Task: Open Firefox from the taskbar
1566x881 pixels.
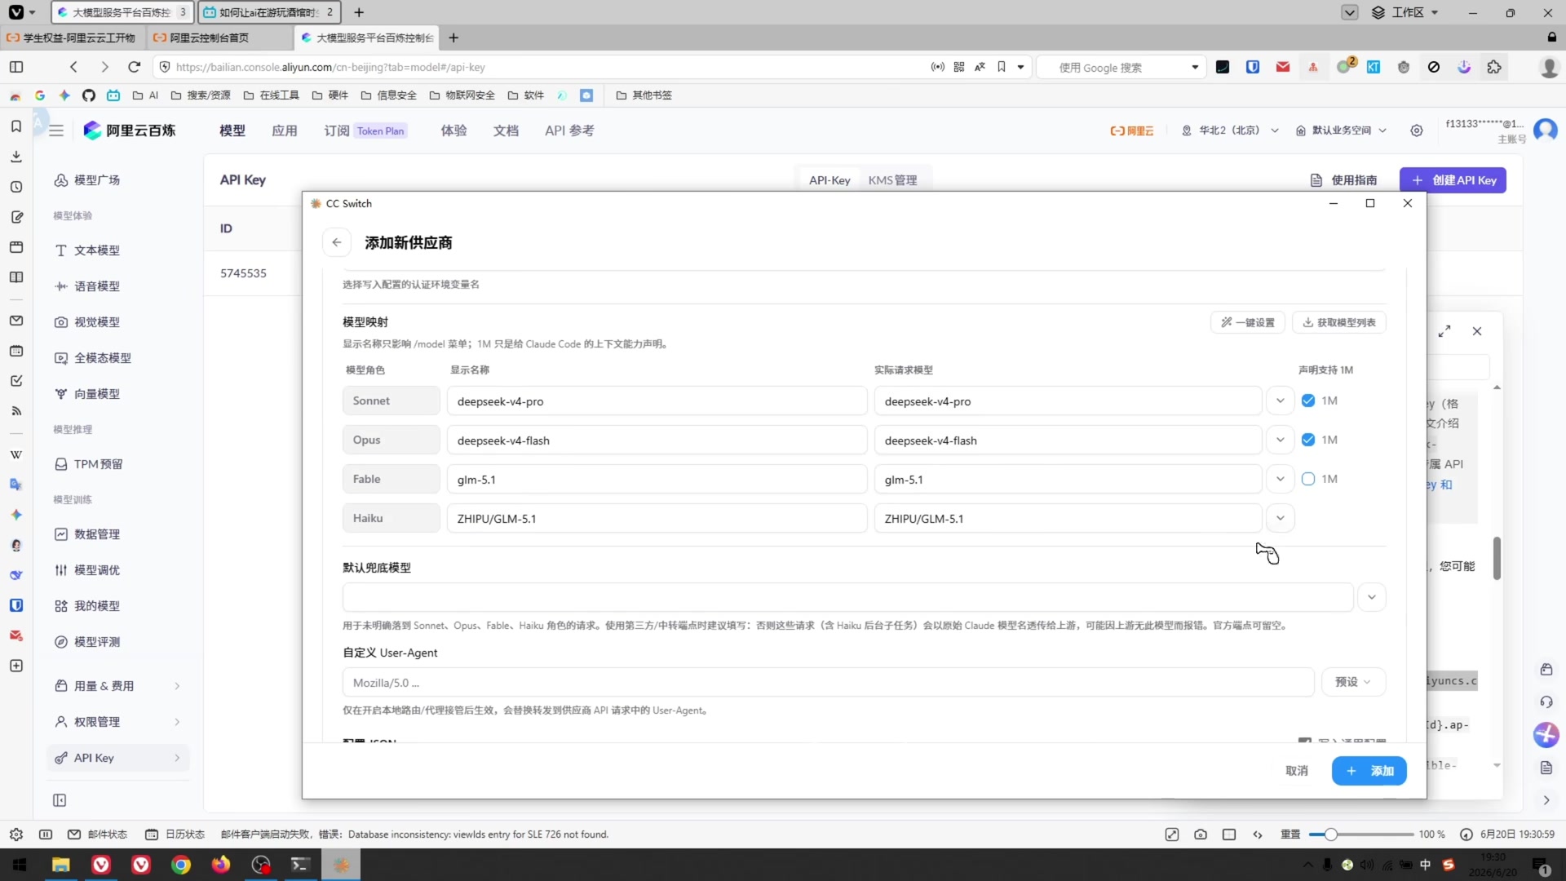Action: 221,865
